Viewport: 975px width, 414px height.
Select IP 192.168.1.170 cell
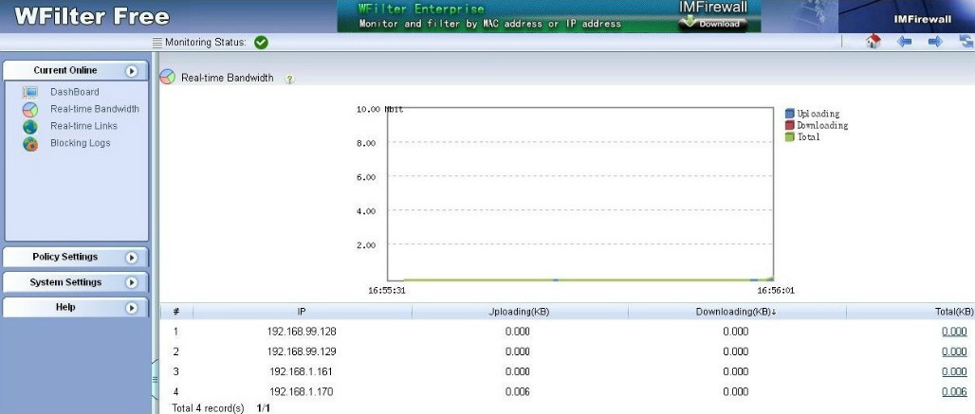point(302,392)
